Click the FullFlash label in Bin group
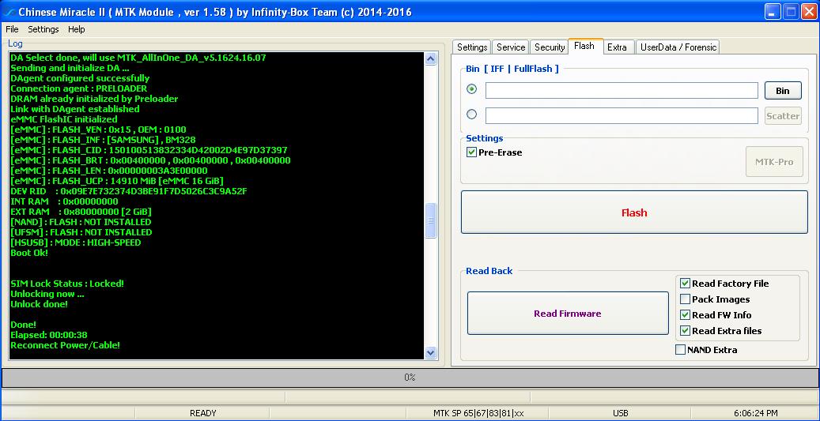The image size is (820, 421). (533, 69)
